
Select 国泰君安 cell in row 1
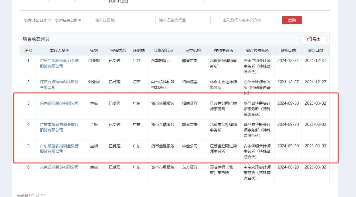pyautogui.click(x=190, y=61)
